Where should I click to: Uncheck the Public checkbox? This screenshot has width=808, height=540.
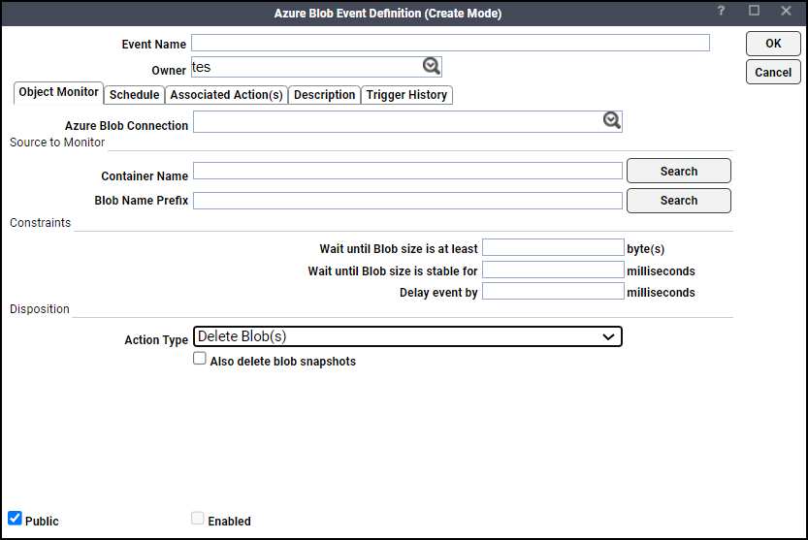pos(15,518)
